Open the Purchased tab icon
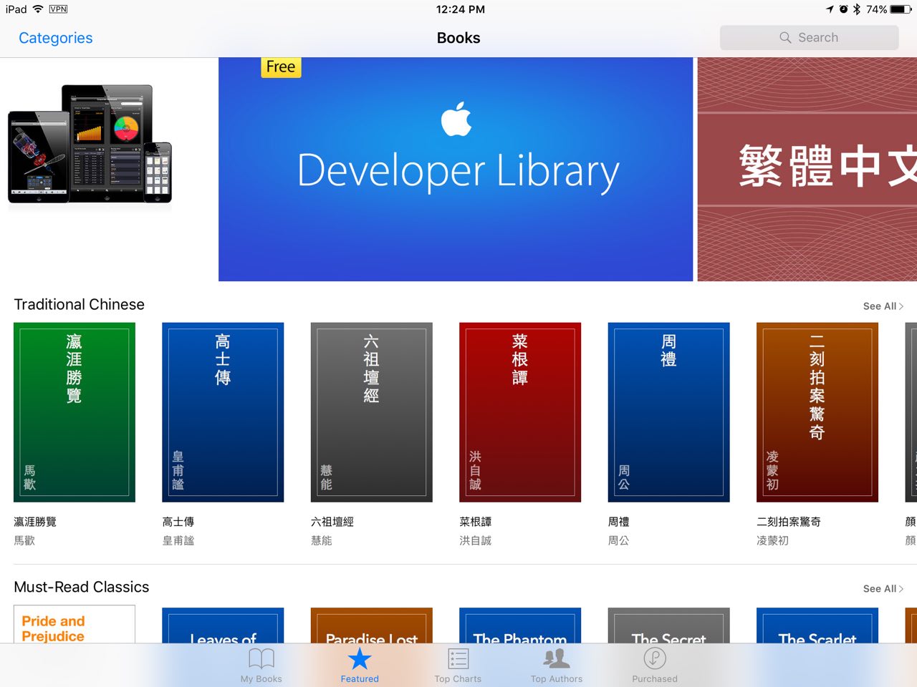The width and height of the screenshot is (917, 687). pyautogui.click(x=654, y=658)
